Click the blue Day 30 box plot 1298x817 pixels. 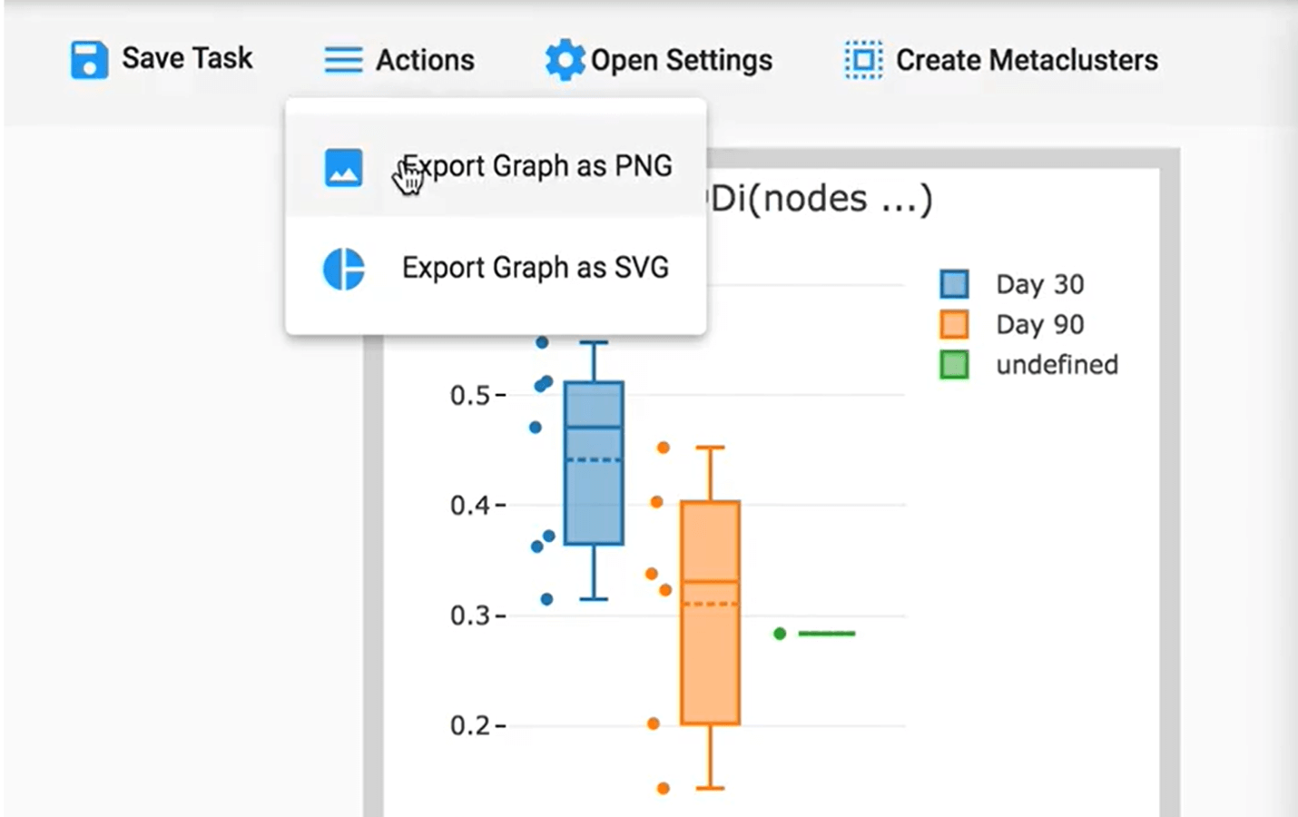[x=594, y=463]
